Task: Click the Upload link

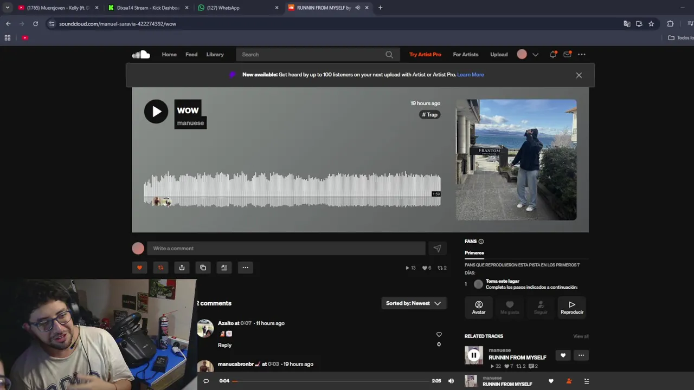Action: 499,54
